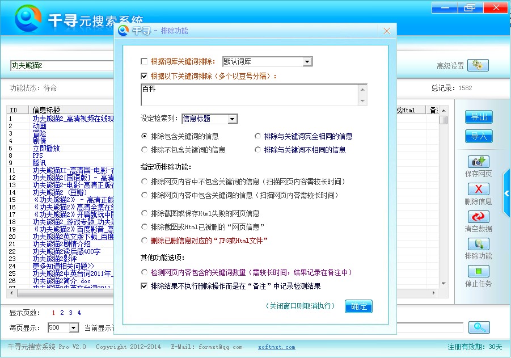Toggle 排除结果不执行删除操作 checkbox
This screenshot has height=358, width=511.
pos(143,286)
